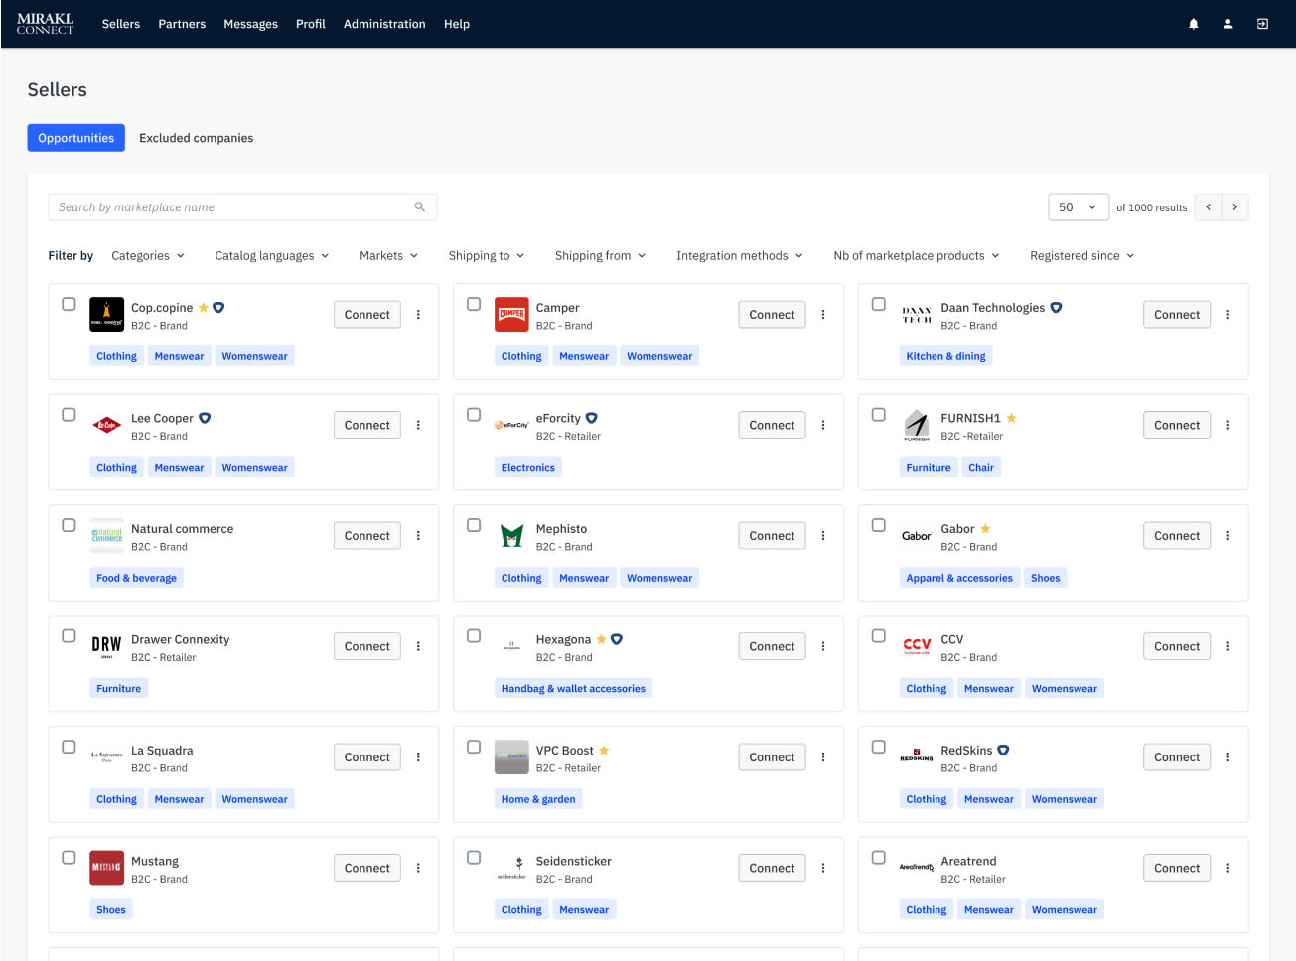Viewport: 1296px width, 961px height.
Task: Click the verified badge next to Lee Cooper
Action: coord(205,419)
